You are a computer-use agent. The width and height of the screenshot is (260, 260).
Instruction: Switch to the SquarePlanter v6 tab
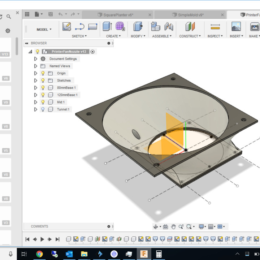pos(118,15)
